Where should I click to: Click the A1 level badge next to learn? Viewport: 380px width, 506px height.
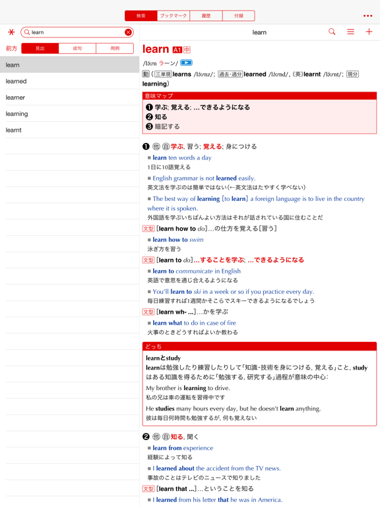[177, 49]
